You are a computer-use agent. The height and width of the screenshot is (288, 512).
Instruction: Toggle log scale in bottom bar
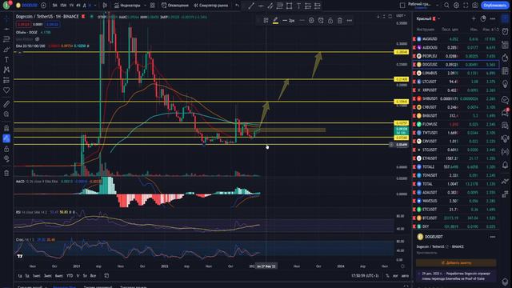(x=395, y=275)
